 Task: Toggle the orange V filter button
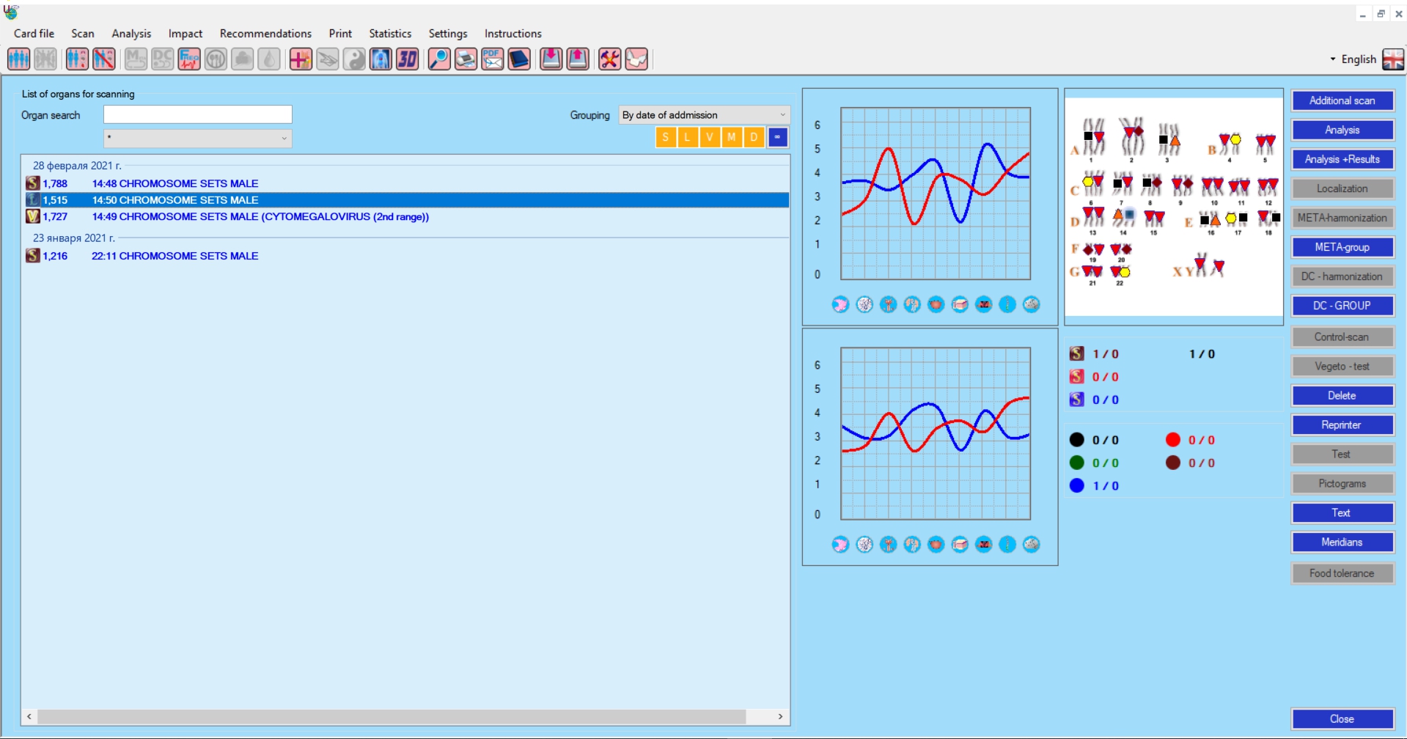coord(709,137)
